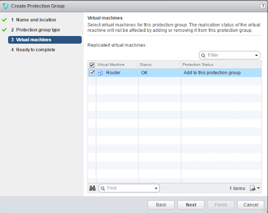268x213 pixels.
Task: Click the Back button
Action: click(161, 205)
